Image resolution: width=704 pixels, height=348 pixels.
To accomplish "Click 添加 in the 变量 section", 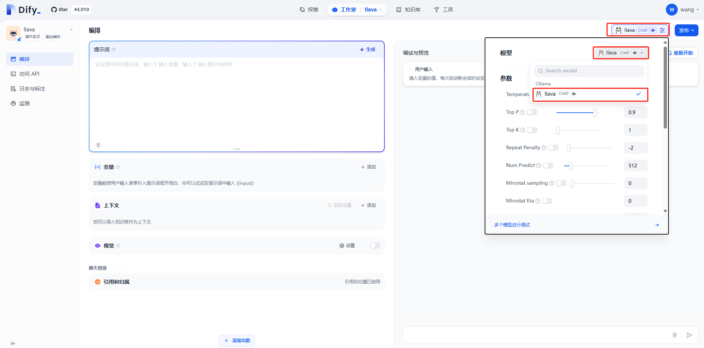I will click(368, 167).
